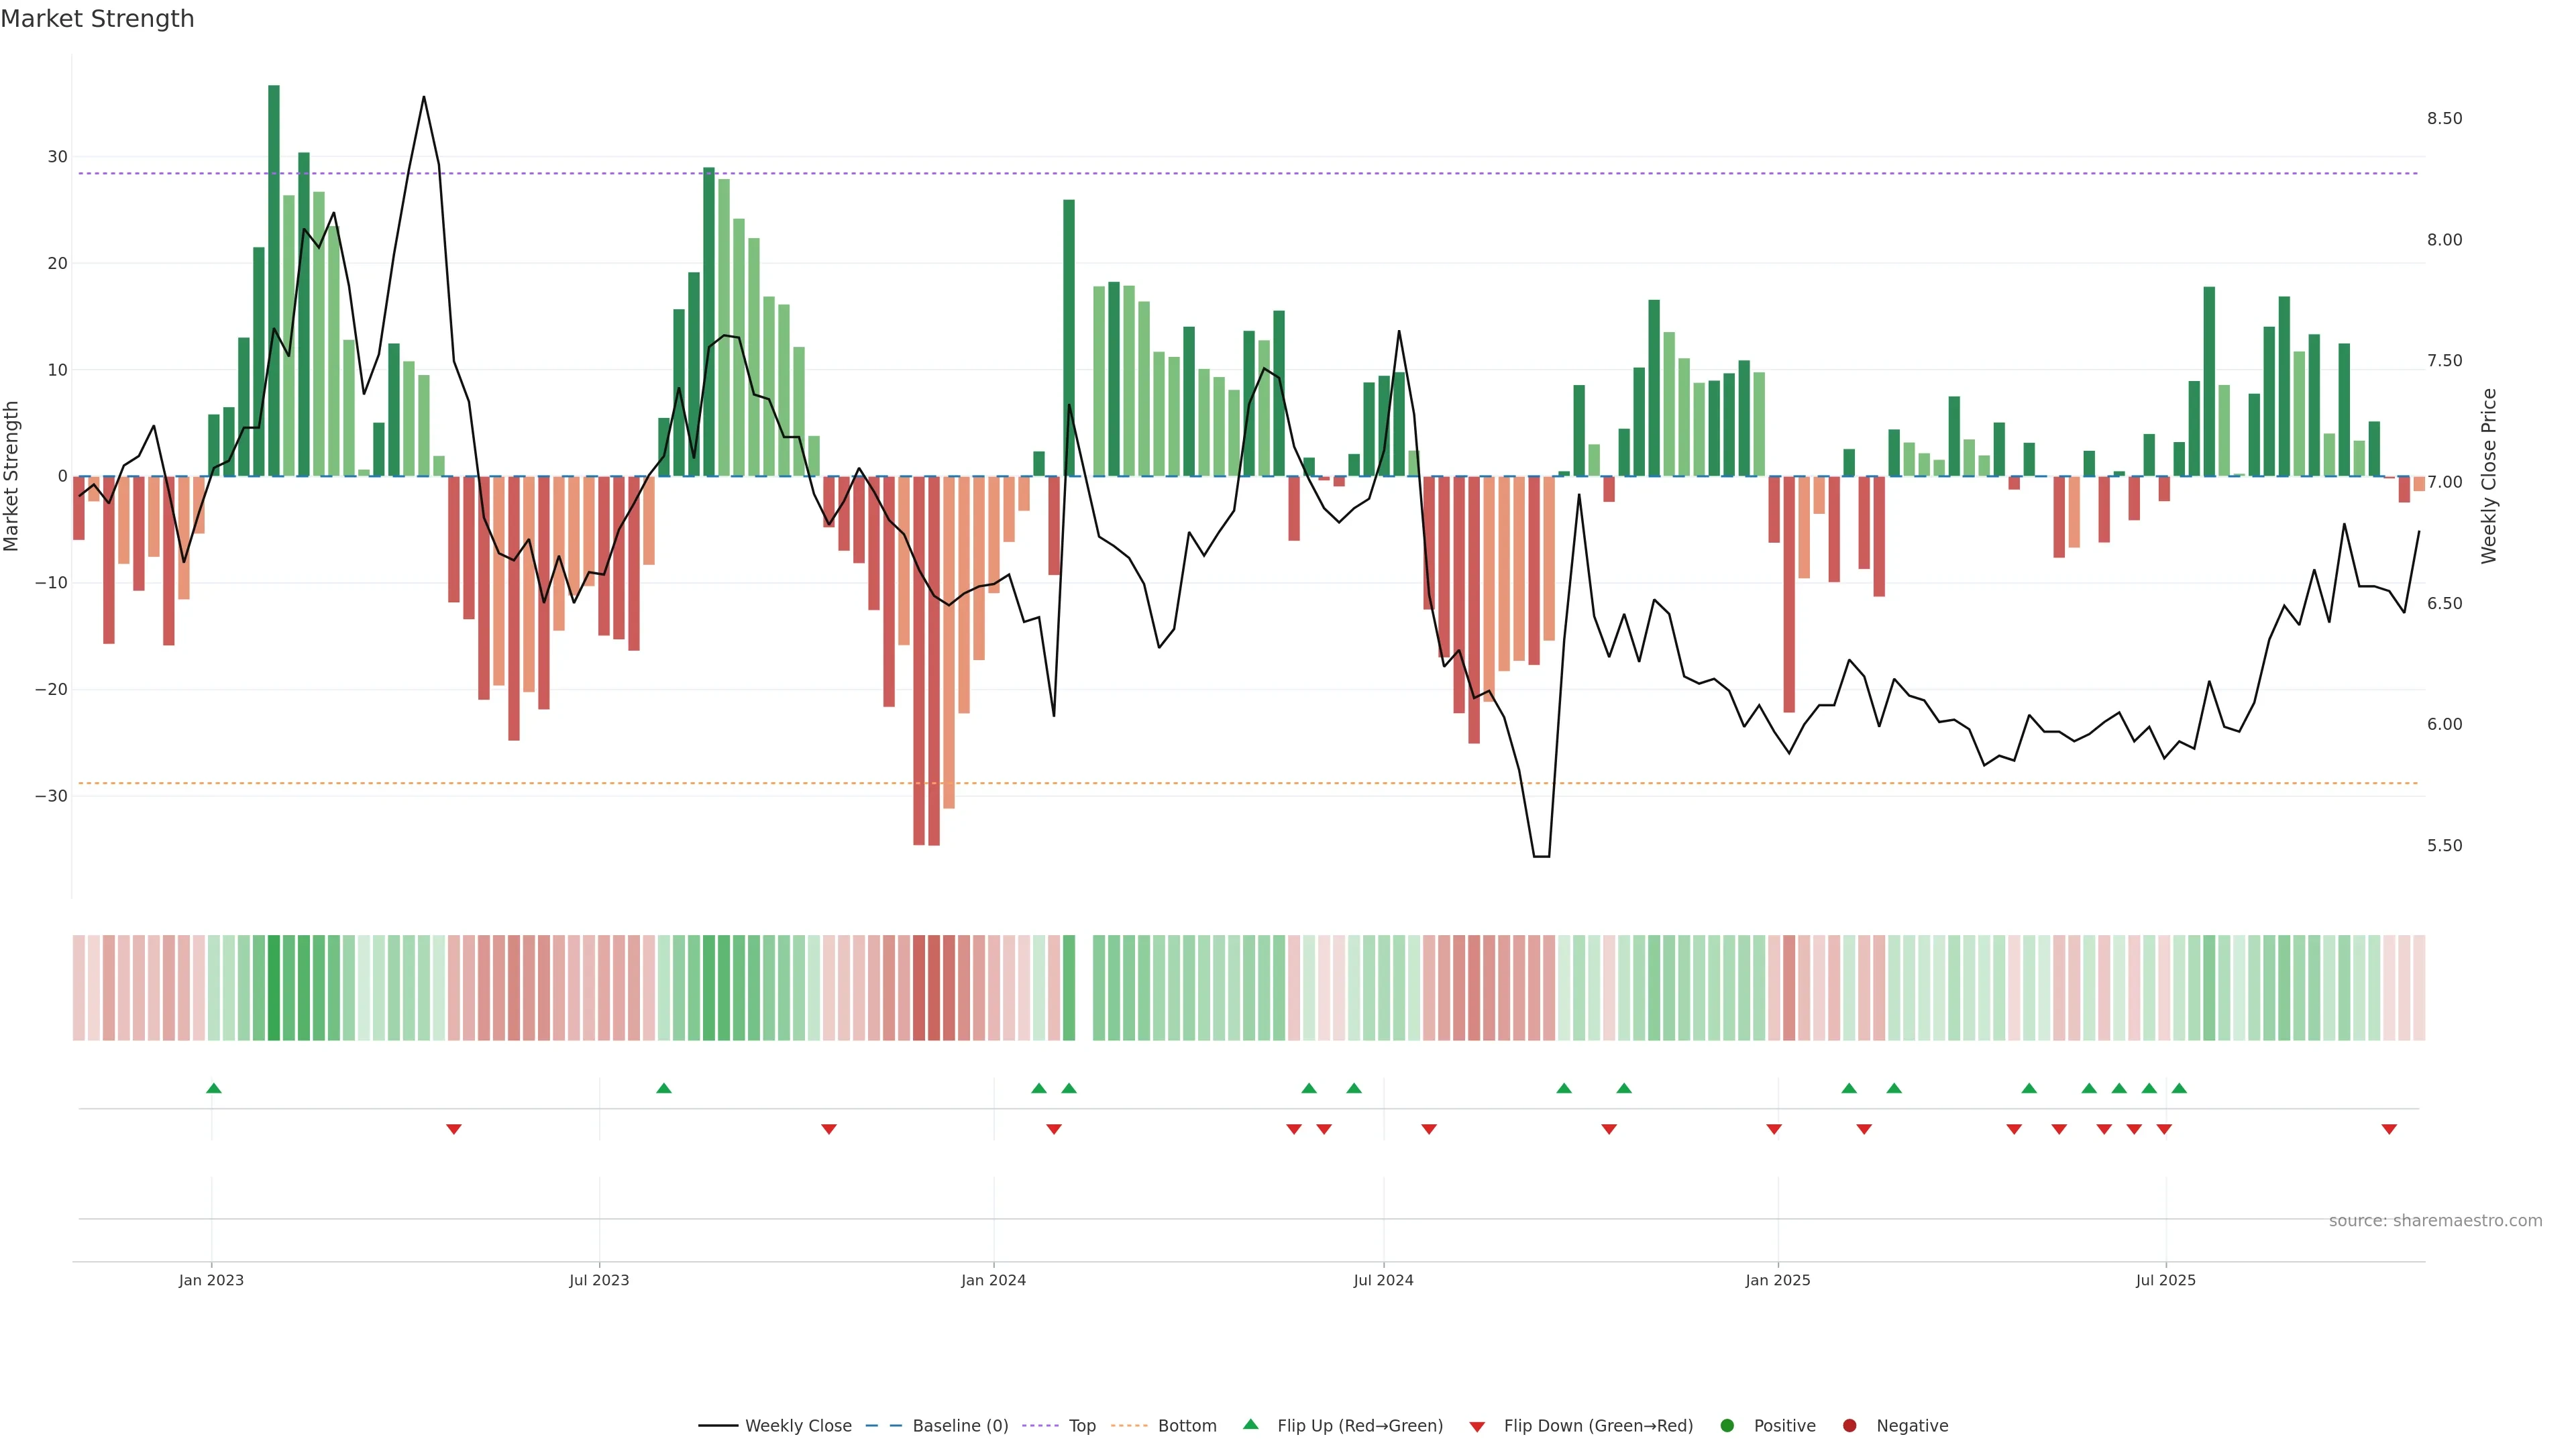Click the Jan 2024 x-axis label
The image size is (2576, 1449).
[993, 1280]
